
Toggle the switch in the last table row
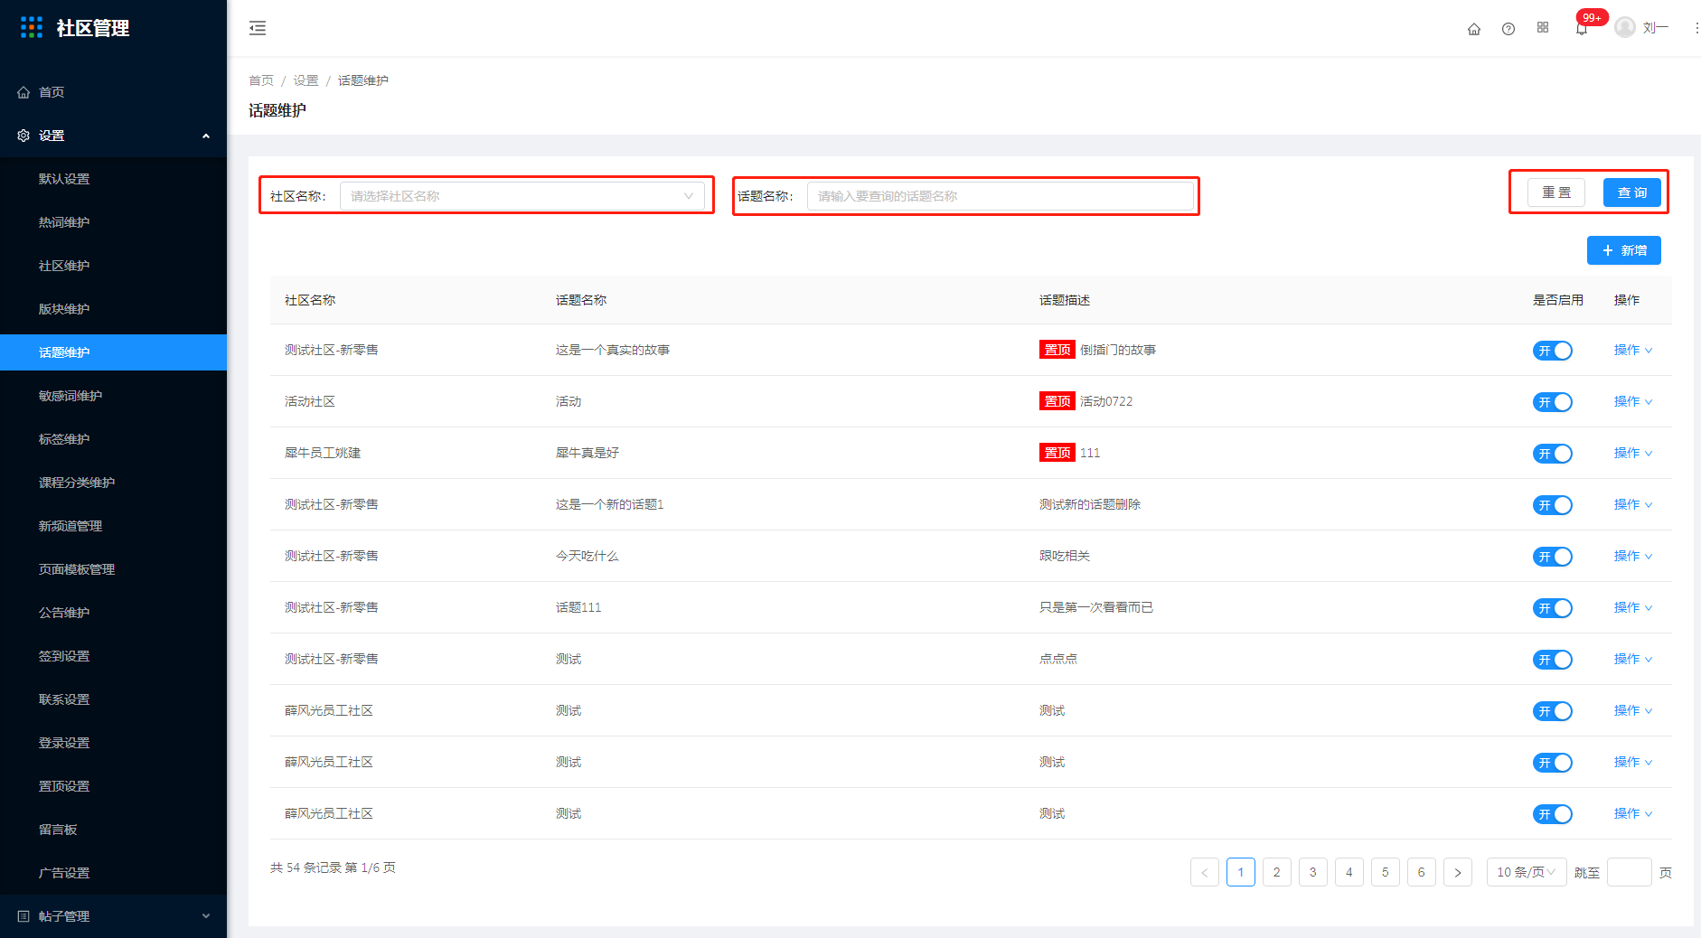(x=1553, y=814)
